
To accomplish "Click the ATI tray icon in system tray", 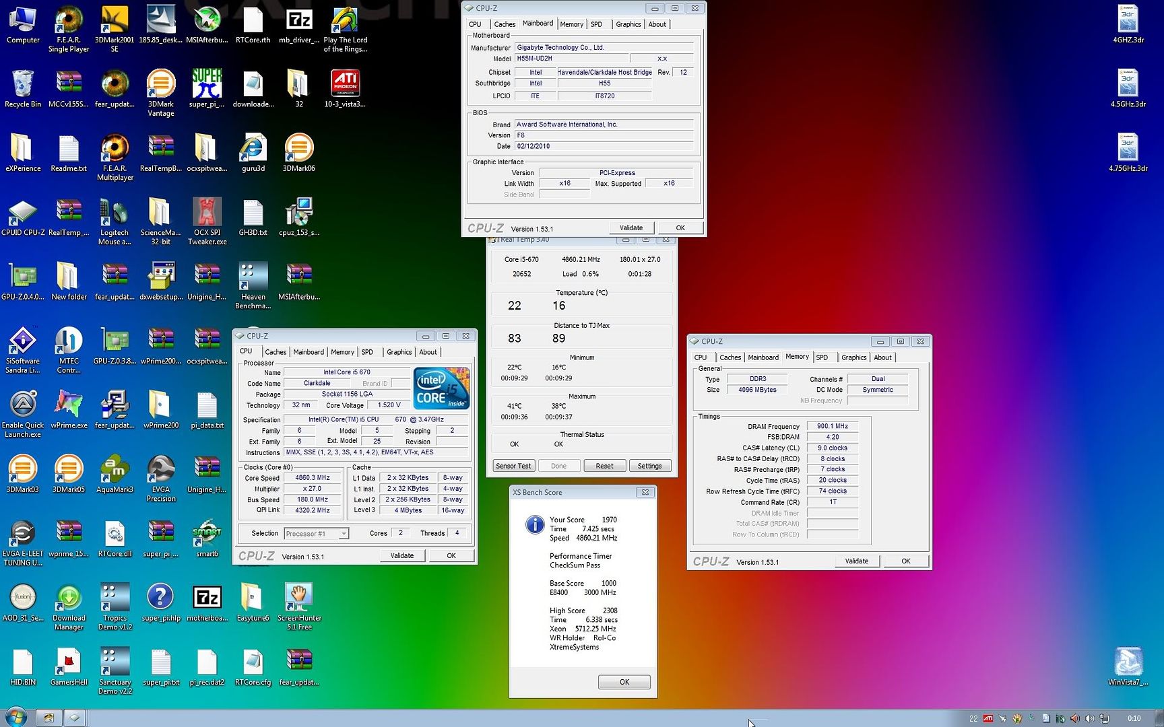I will (988, 718).
